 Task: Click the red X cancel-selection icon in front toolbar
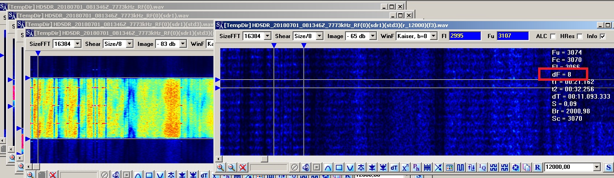[243, 167]
